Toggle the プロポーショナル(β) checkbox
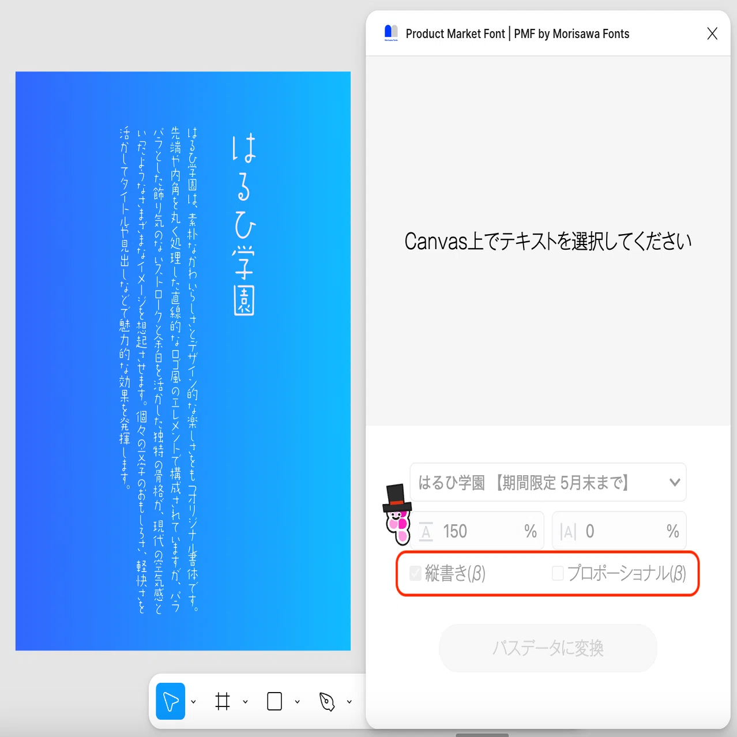Image resolution: width=737 pixels, height=737 pixels. (558, 573)
